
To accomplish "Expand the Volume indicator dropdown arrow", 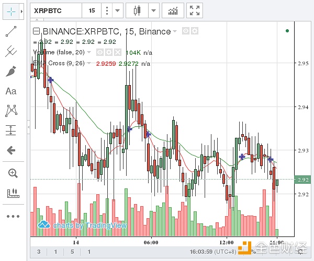I will pos(89,52).
